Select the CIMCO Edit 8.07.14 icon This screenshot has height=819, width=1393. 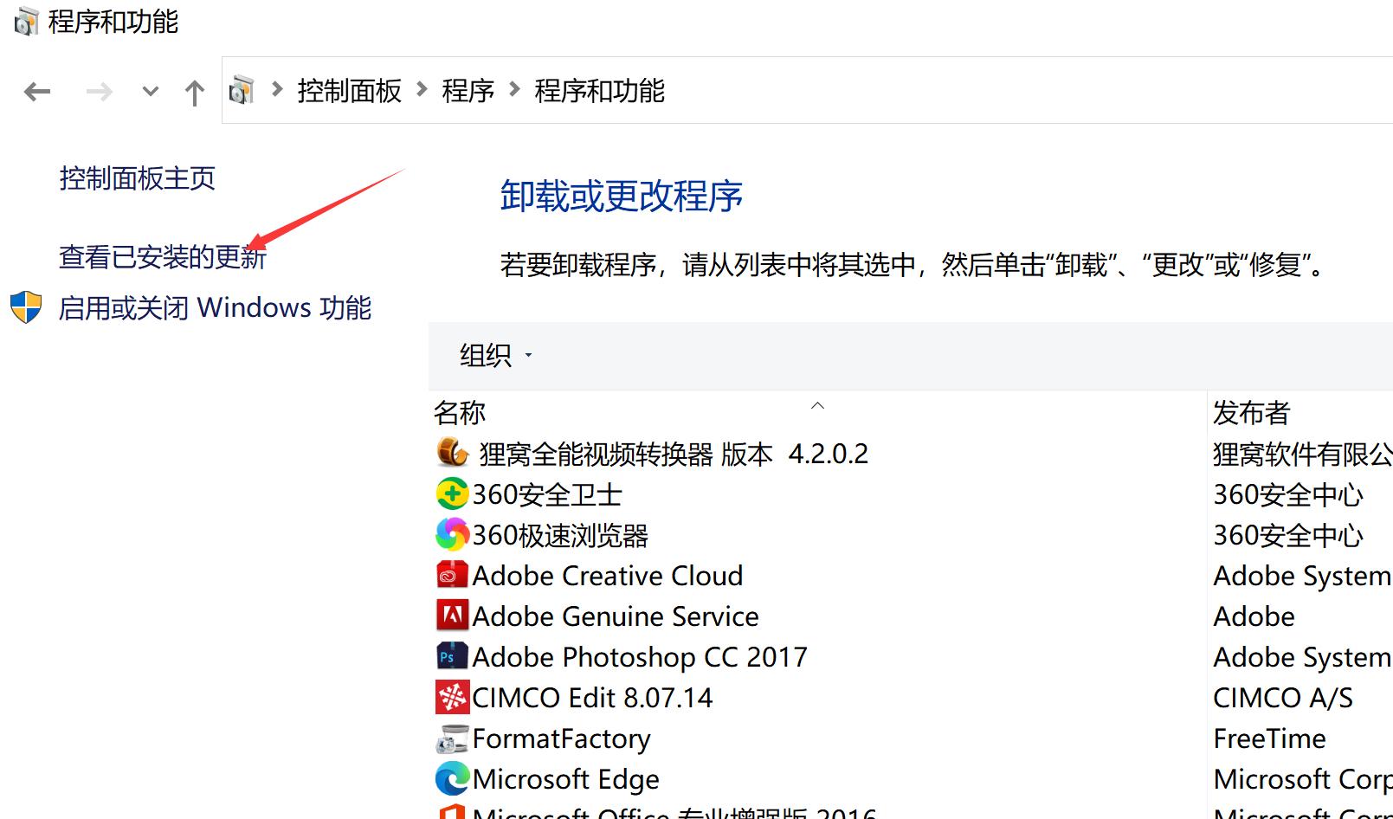point(450,697)
